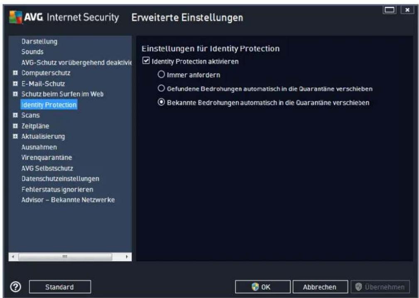Expand the Computerschutz tree node
Screen dimensions: 419x298
point(15,73)
